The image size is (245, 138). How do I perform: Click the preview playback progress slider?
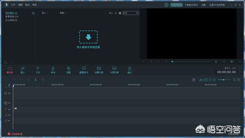pyautogui.click(x=191, y=62)
